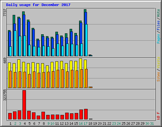Screen dimensions: 162x127
Task: Click the orange Sites bar for day 5
Action: click(x=29, y=81)
